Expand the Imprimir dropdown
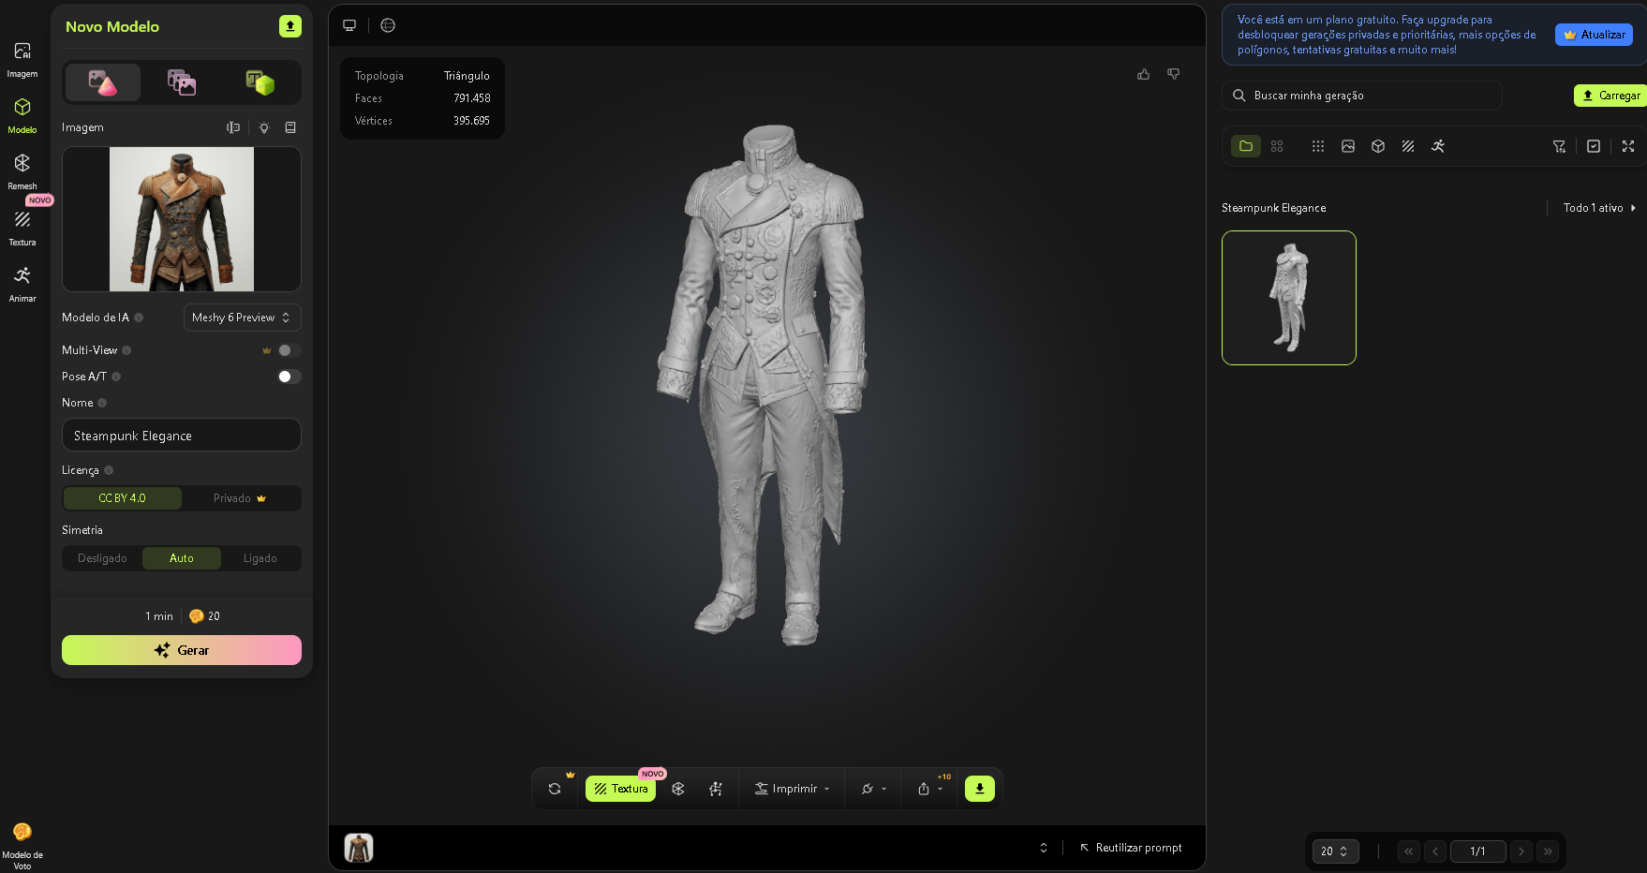 (793, 789)
